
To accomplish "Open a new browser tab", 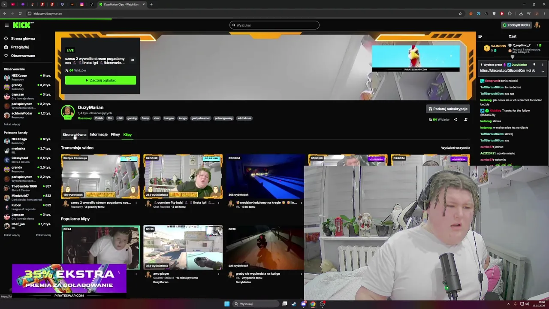I will click(151, 4).
